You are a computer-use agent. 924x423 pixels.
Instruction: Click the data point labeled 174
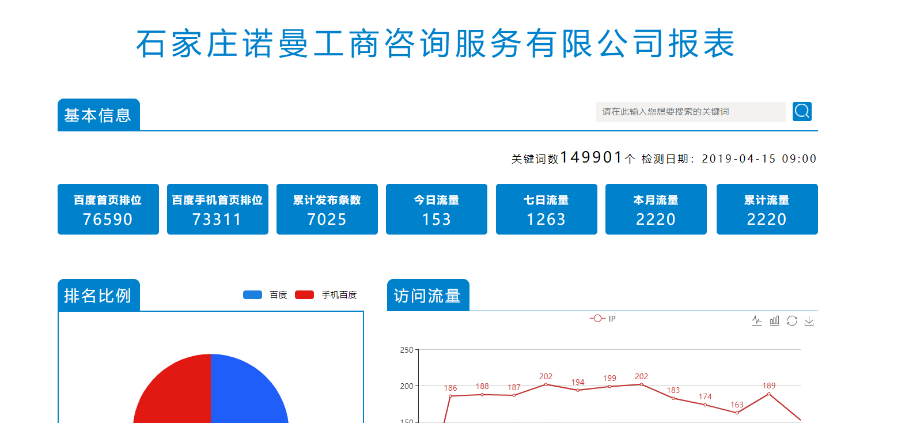pos(705,405)
